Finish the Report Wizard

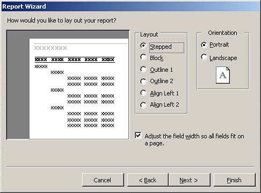(x=234, y=180)
